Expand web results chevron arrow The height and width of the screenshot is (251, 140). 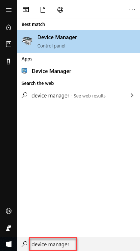click(x=132, y=95)
